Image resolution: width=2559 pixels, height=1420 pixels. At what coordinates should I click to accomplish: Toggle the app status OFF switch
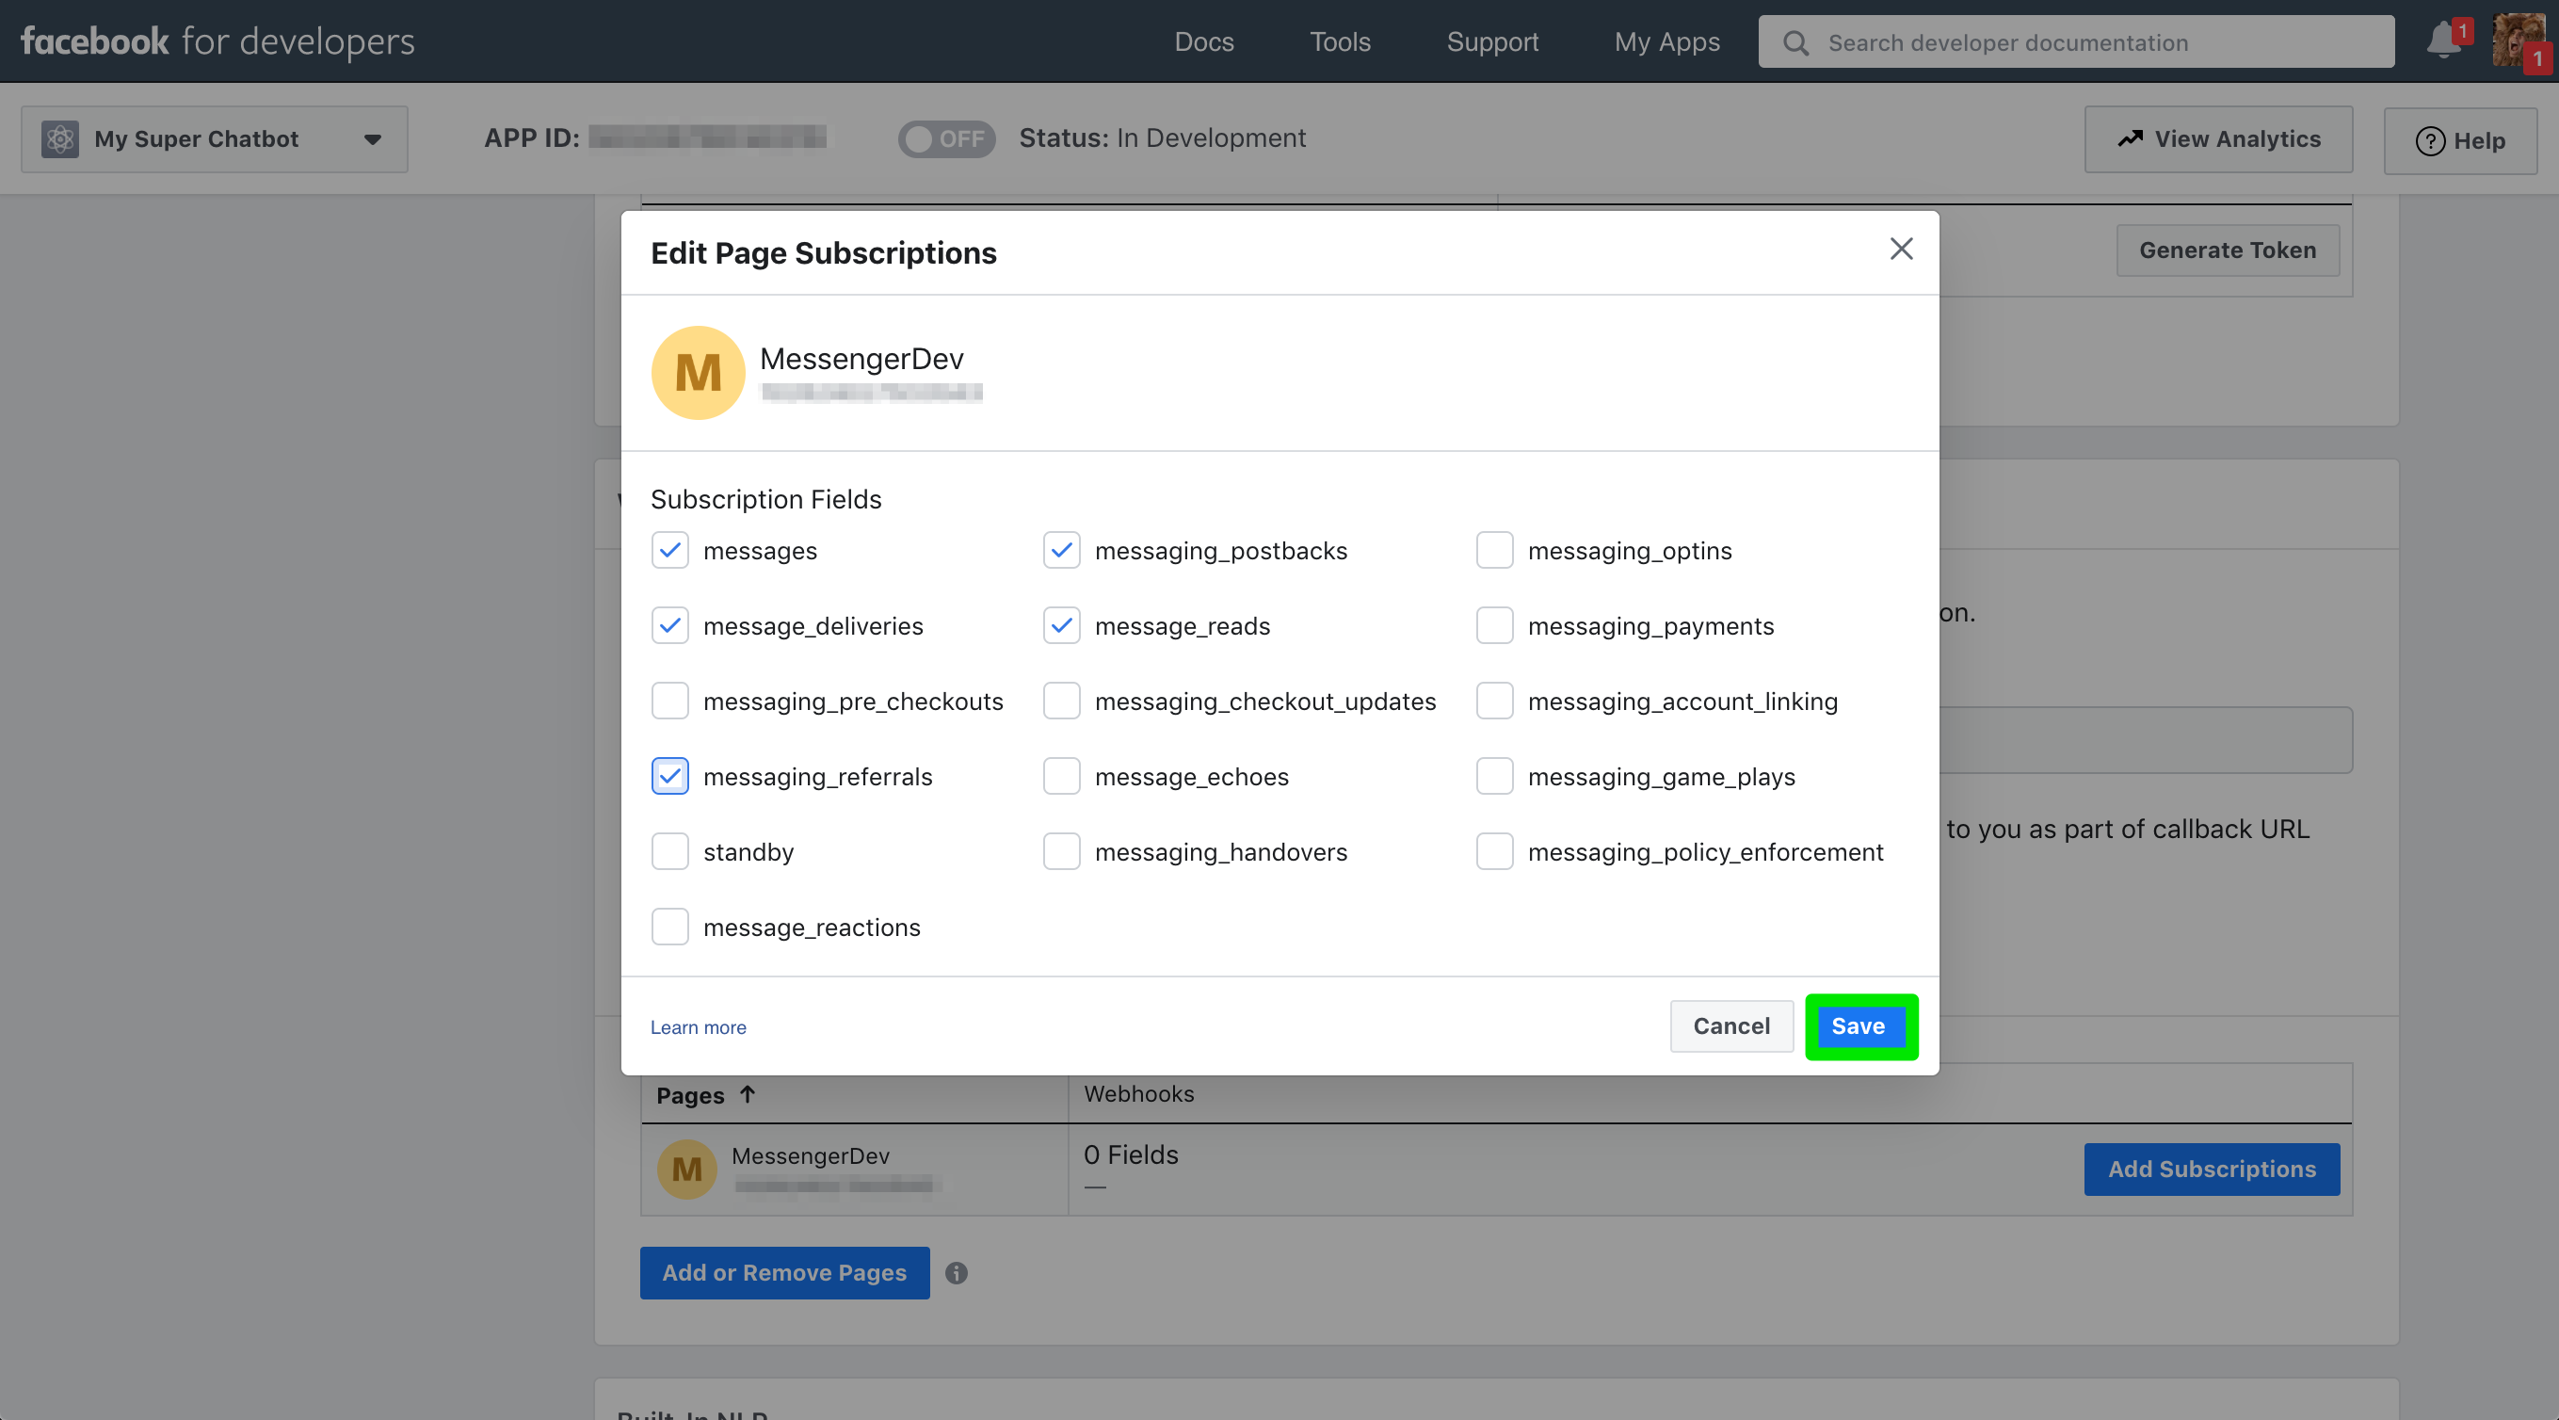pyautogui.click(x=945, y=139)
